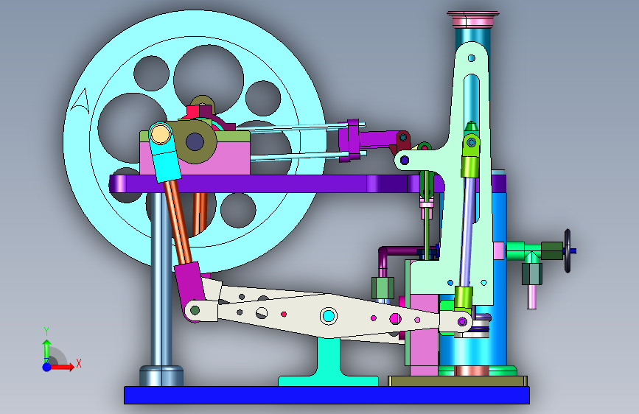The width and height of the screenshot is (639, 414).
Task: Select the orange connecting rod
Action: pos(178,222)
